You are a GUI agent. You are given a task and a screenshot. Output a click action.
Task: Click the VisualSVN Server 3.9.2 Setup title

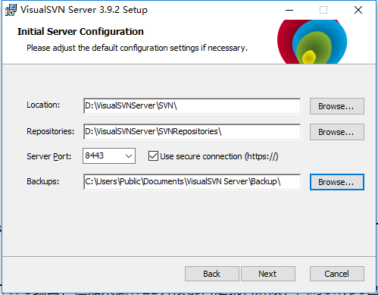(84, 10)
